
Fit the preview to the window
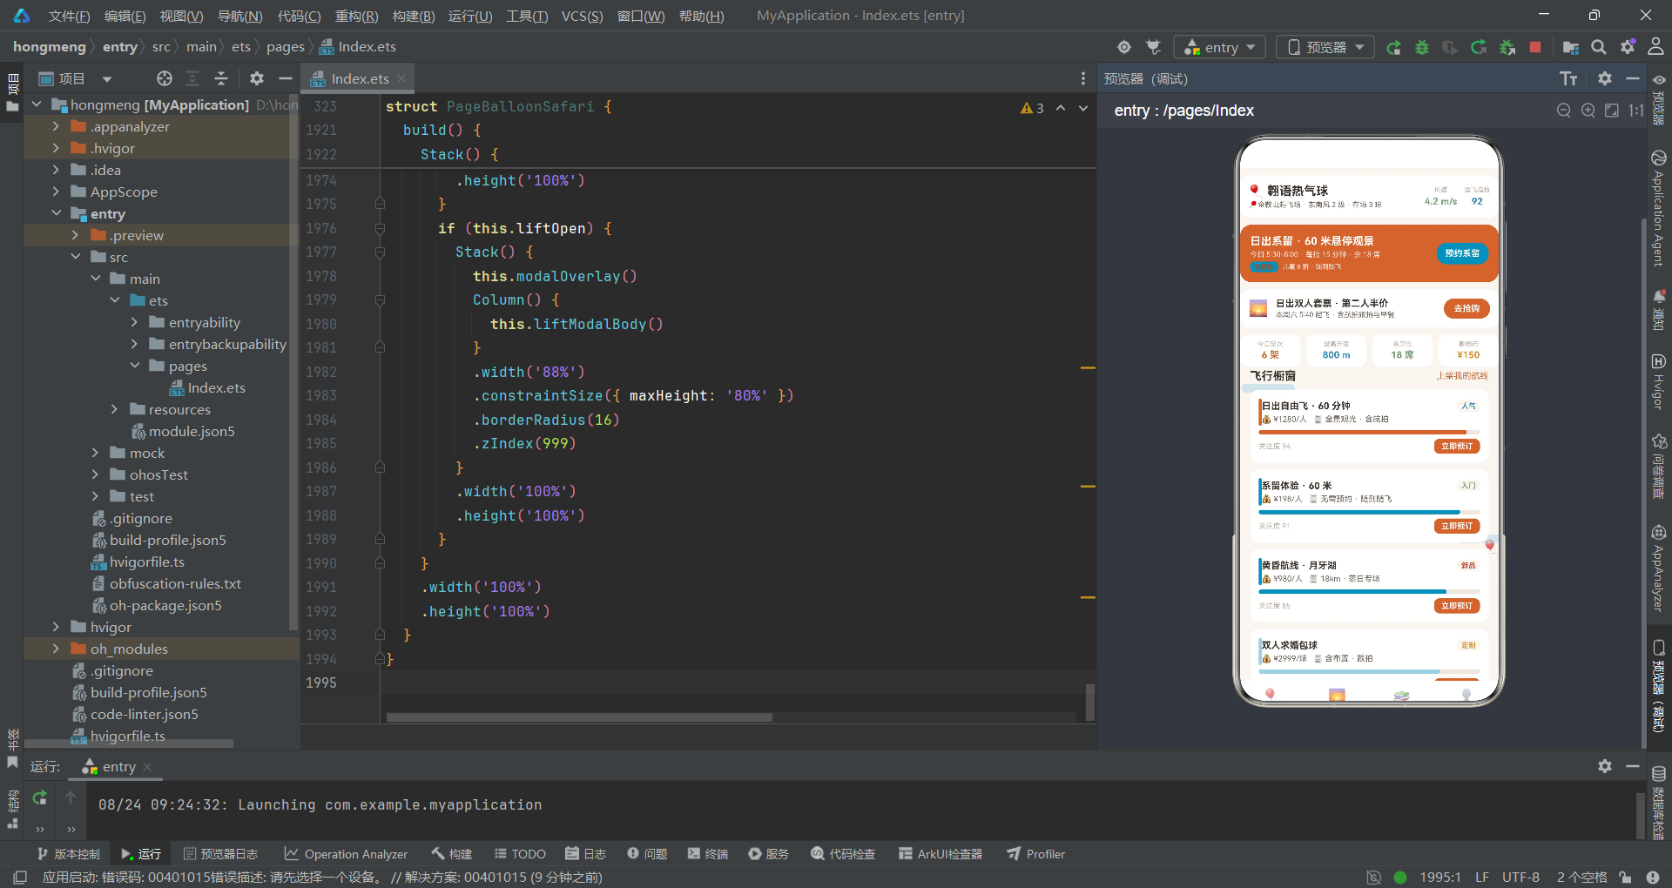(x=1612, y=111)
